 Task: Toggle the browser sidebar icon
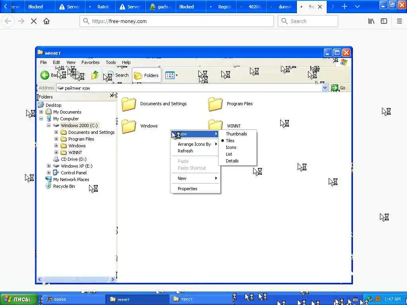[x=384, y=21]
